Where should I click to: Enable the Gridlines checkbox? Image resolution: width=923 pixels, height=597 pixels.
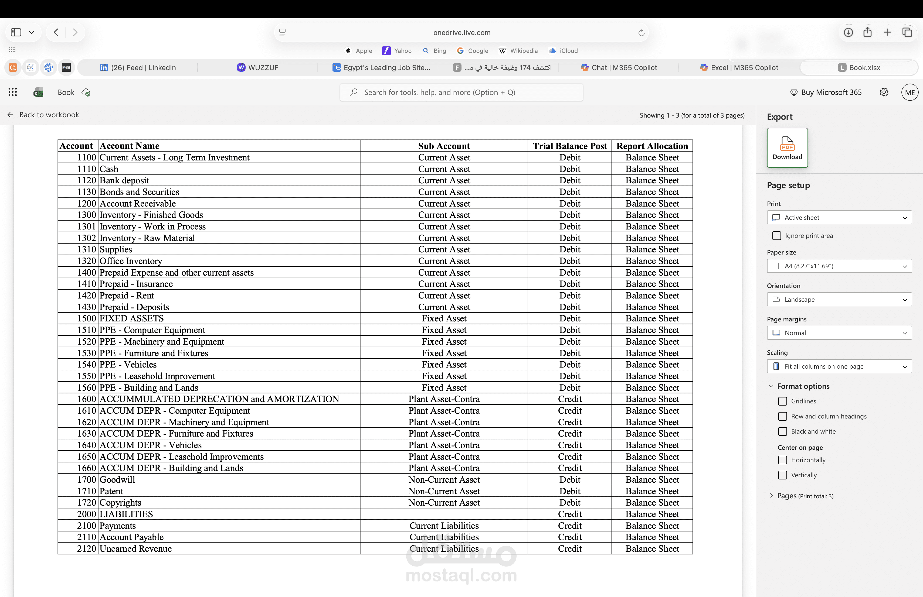click(783, 401)
